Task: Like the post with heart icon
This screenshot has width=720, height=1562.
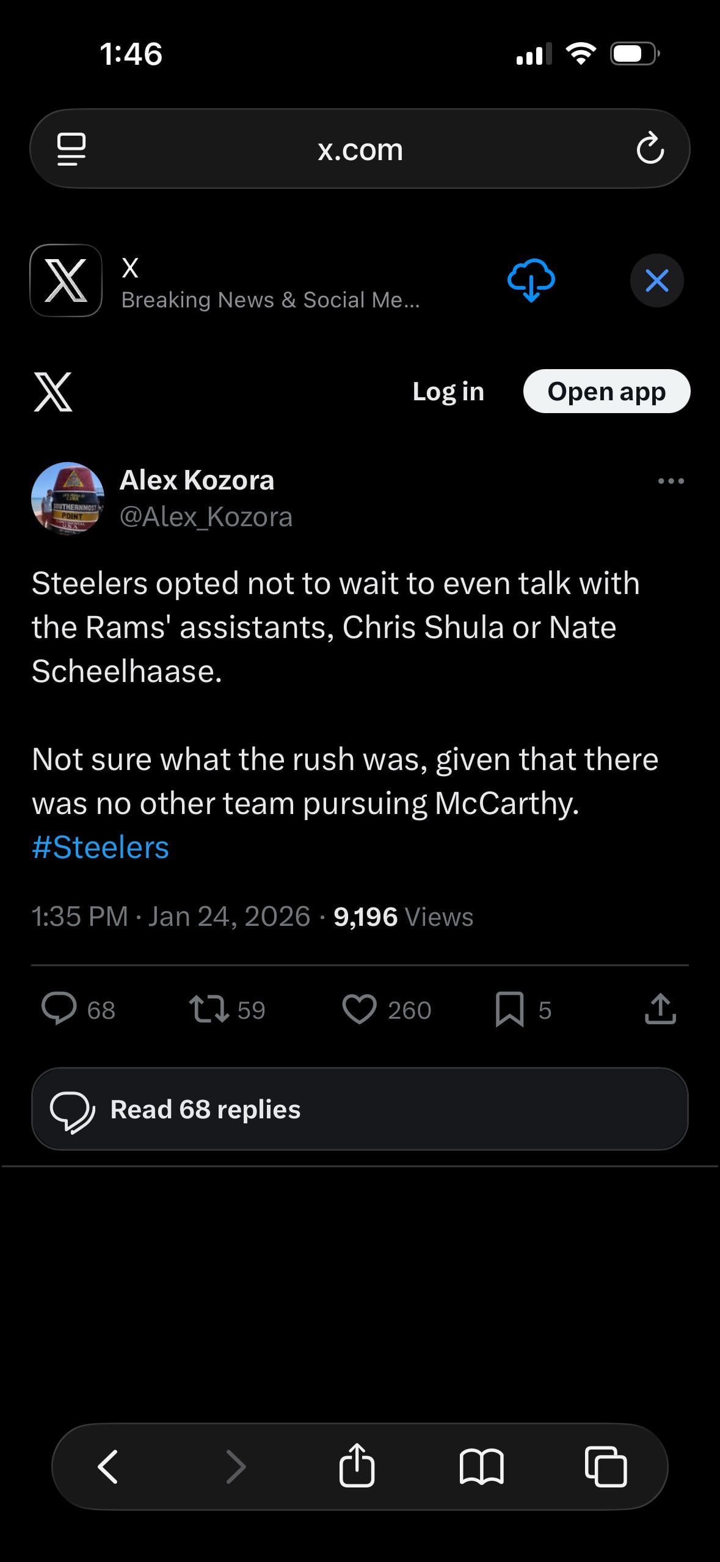Action: point(359,1009)
